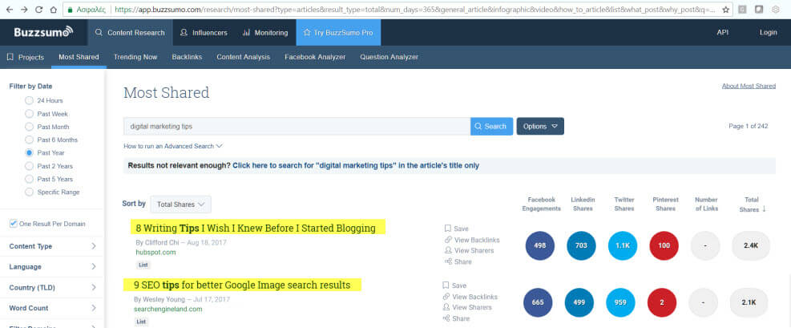Click LinkedIn shares circle showing 703
The width and height of the screenshot is (791, 328).
pos(581,245)
